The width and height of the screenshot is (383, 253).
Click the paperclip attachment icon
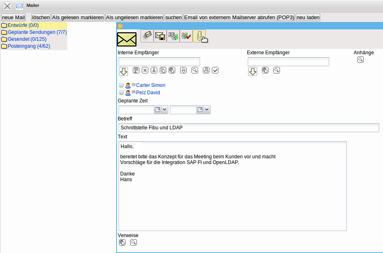coord(199,36)
